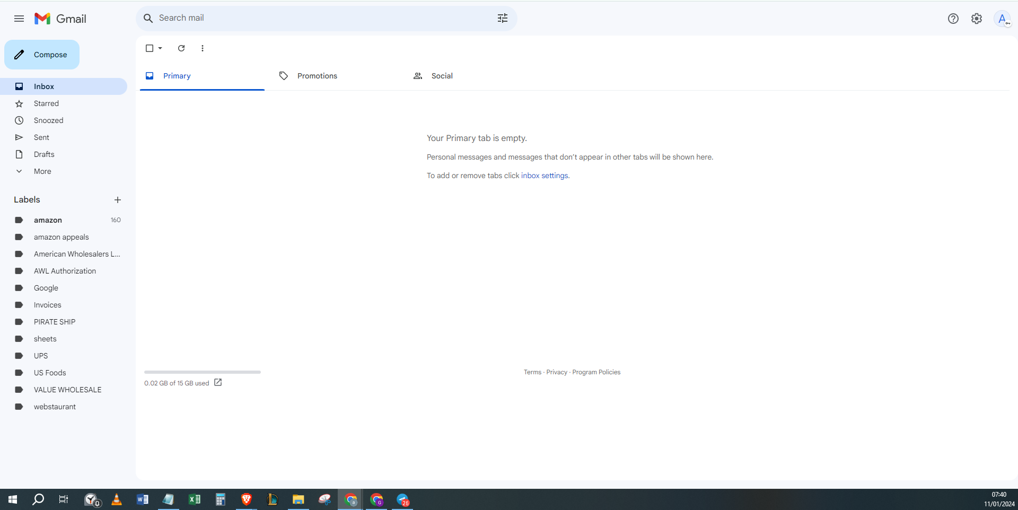Open the PIRATE SHIP label
The height and width of the screenshot is (510, 1018).
pos(64,322)
